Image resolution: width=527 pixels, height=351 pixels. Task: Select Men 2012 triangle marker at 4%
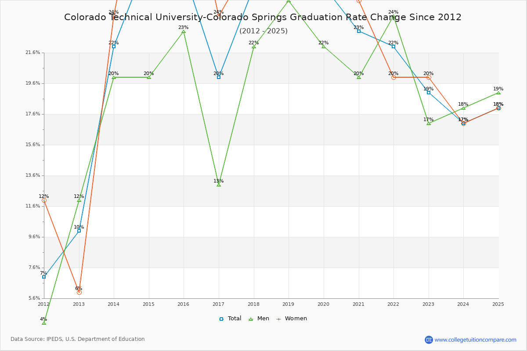(x=44, y=323)
